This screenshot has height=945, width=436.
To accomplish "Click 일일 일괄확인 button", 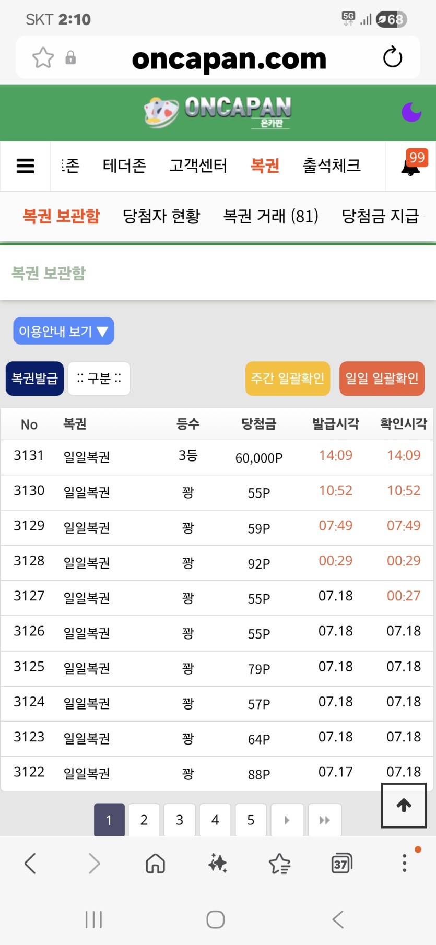I will [382, 379].
